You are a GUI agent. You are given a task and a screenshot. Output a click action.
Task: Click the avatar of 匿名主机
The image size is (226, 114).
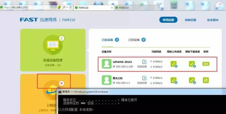pyautogui.click(x=107, y=80)
